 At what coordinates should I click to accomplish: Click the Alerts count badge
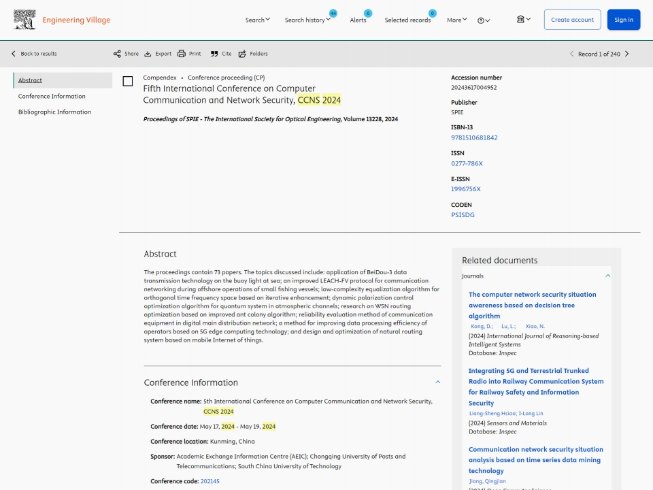tap(368, 14)
